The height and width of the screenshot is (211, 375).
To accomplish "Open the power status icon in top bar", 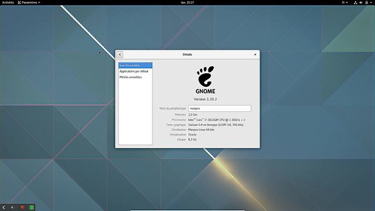I will coord(367,2).
